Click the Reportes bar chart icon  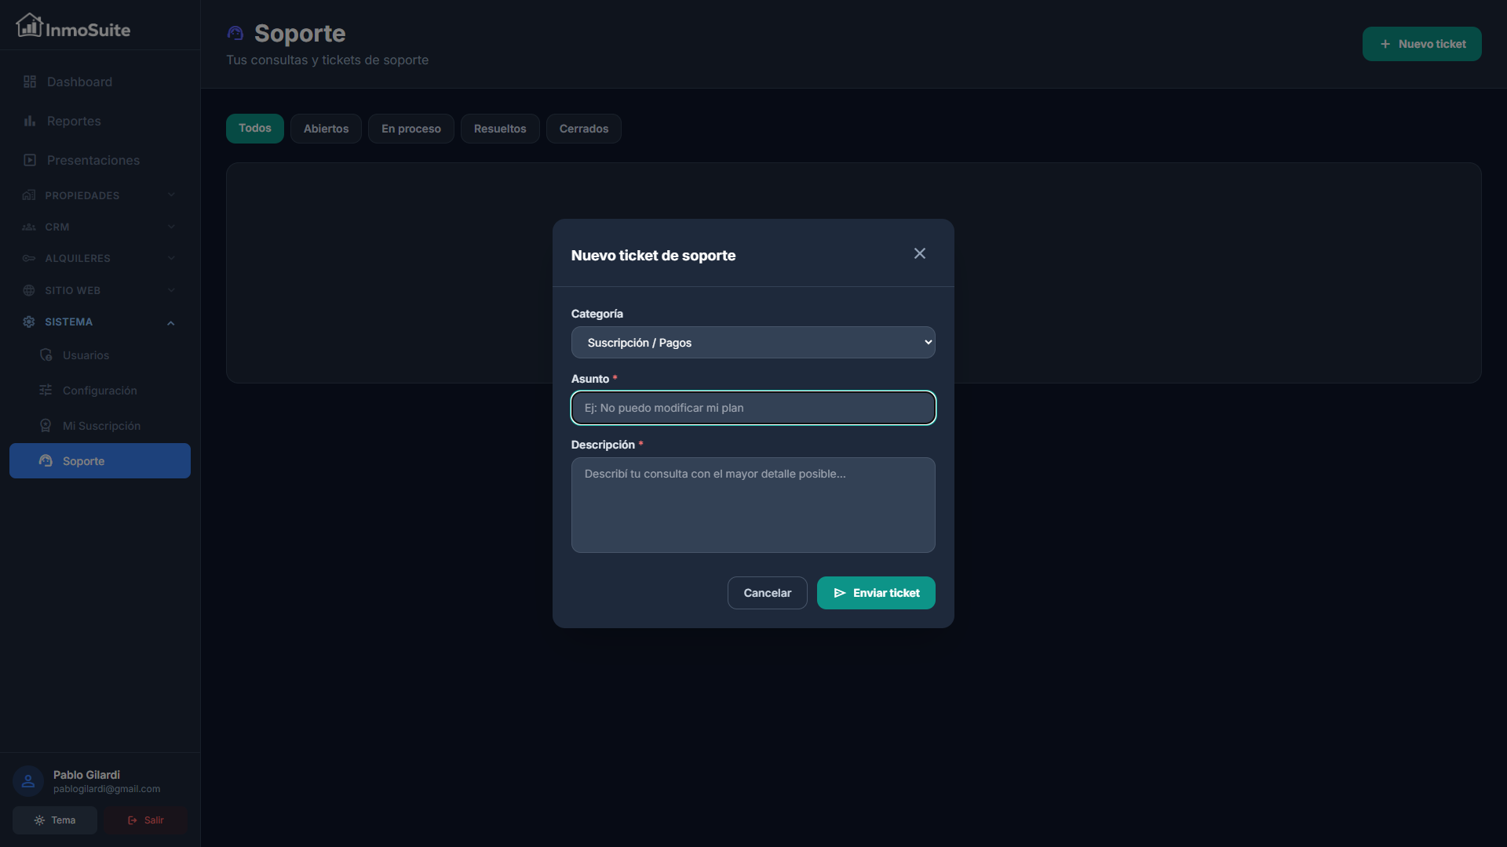30,121
